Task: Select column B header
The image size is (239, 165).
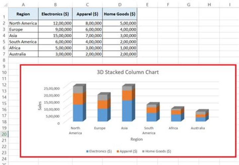Action: 55,5
